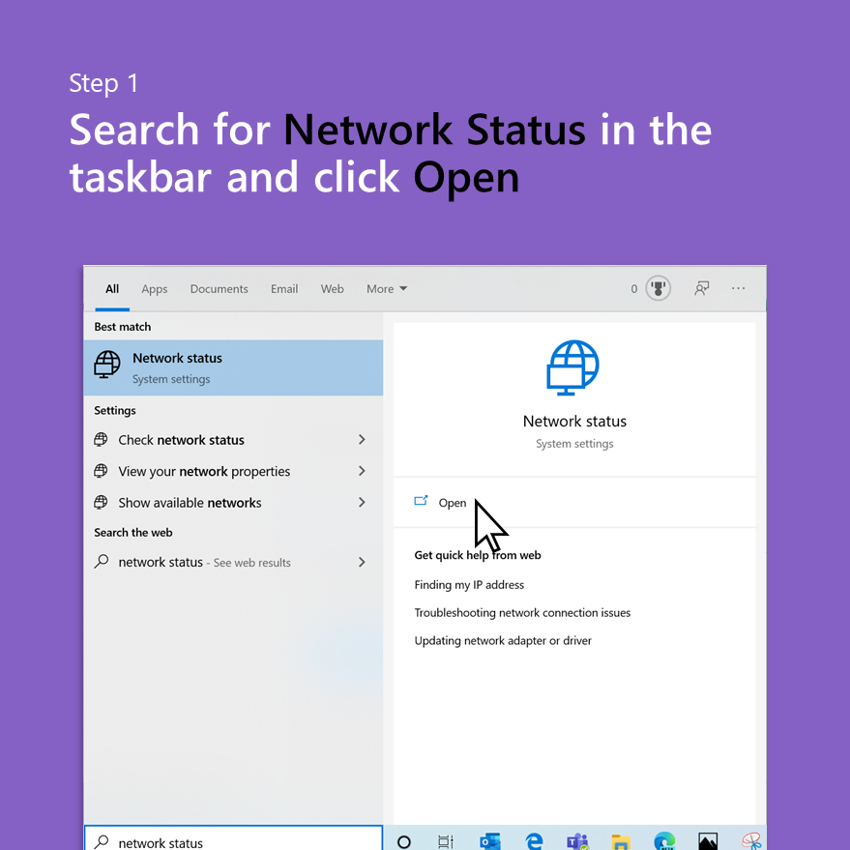Click the large Network status preview icon
Screen dimensions: 850x850
573,367
